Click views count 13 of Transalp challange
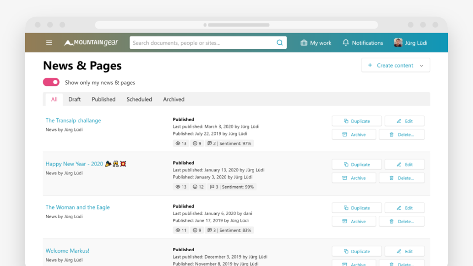 pos(181,143)
